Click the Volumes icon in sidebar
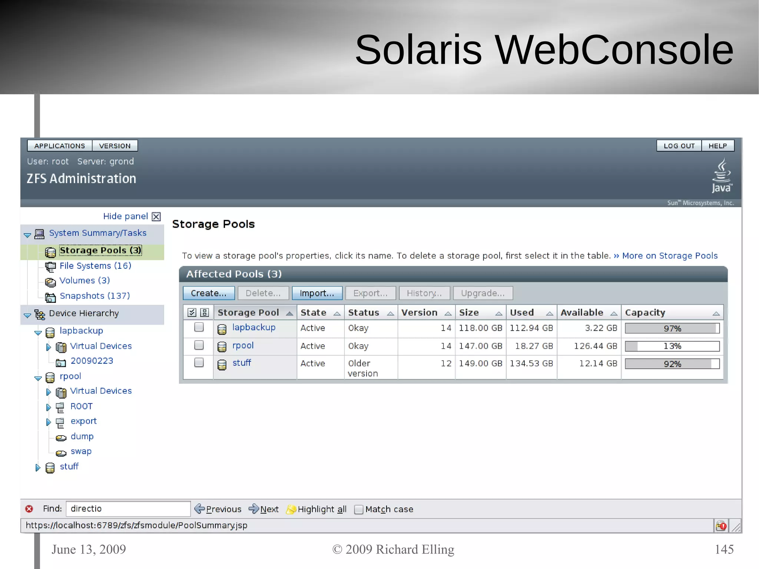This screenshot has height=569, width=759. (x=50, y=282)
